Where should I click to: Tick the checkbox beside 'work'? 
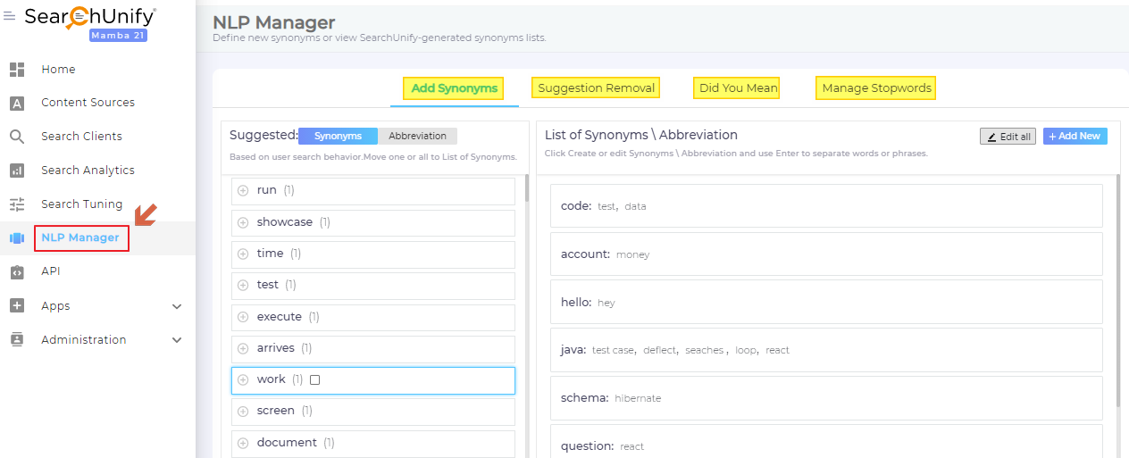[x=314, y=380]
